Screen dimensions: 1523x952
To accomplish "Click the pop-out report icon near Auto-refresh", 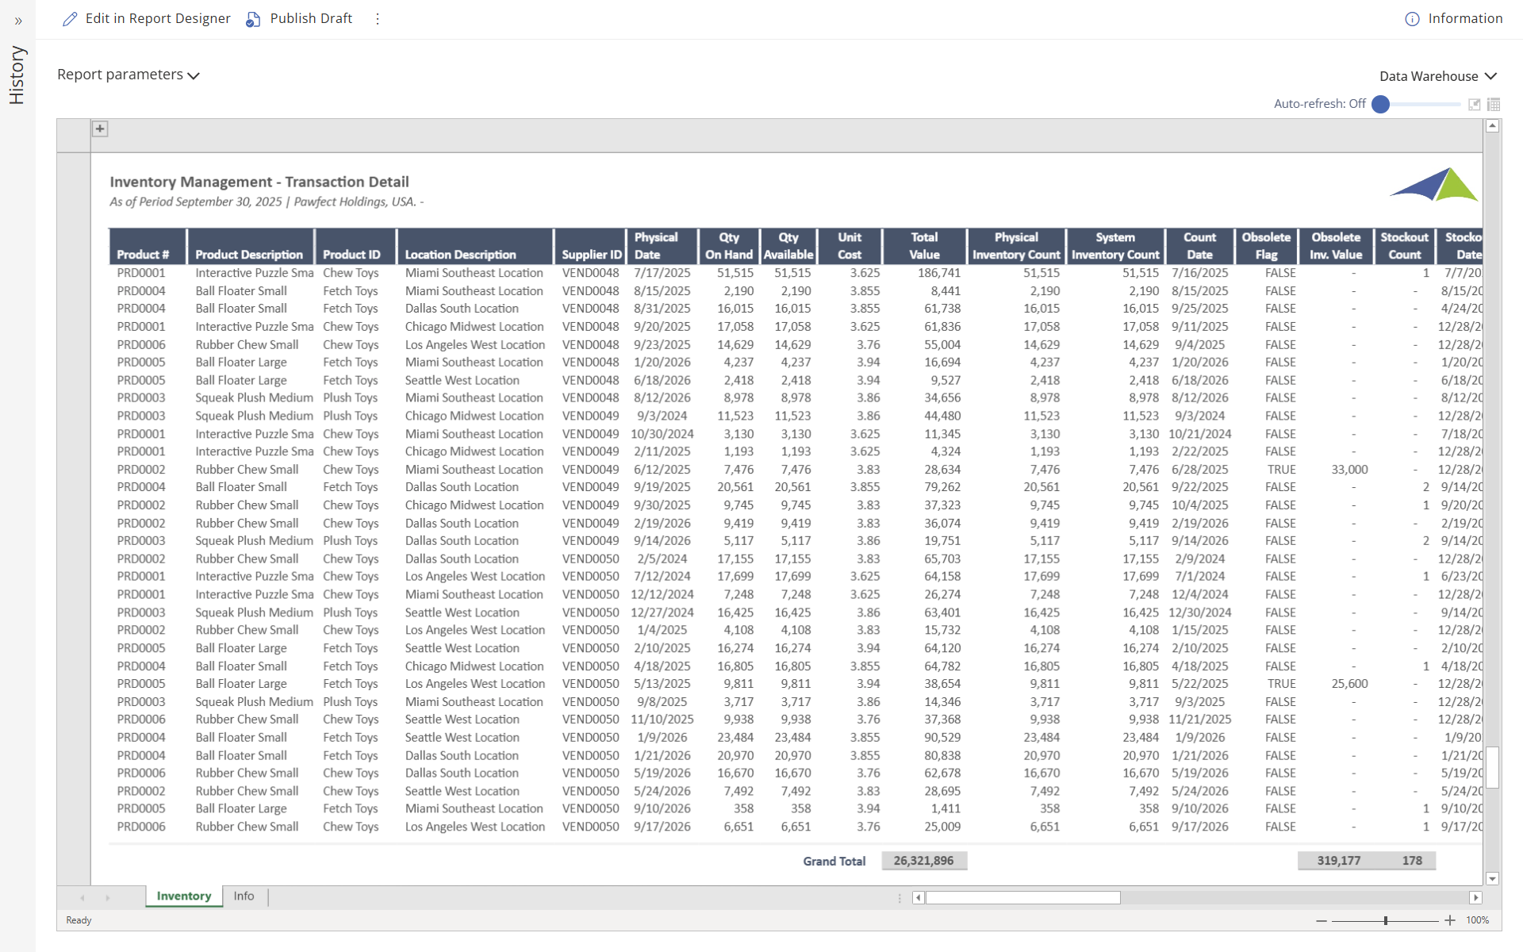I will pyautogui.click(x=1475, y=104).
